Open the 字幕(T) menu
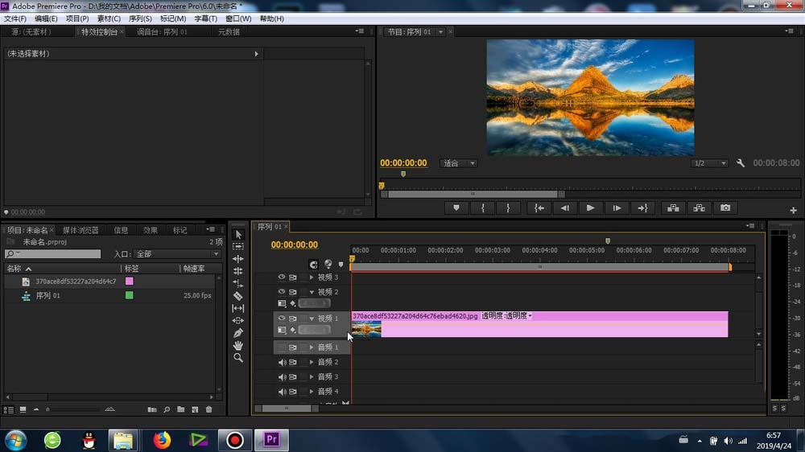The image size is (805, 452). click(x=205, y=18)
